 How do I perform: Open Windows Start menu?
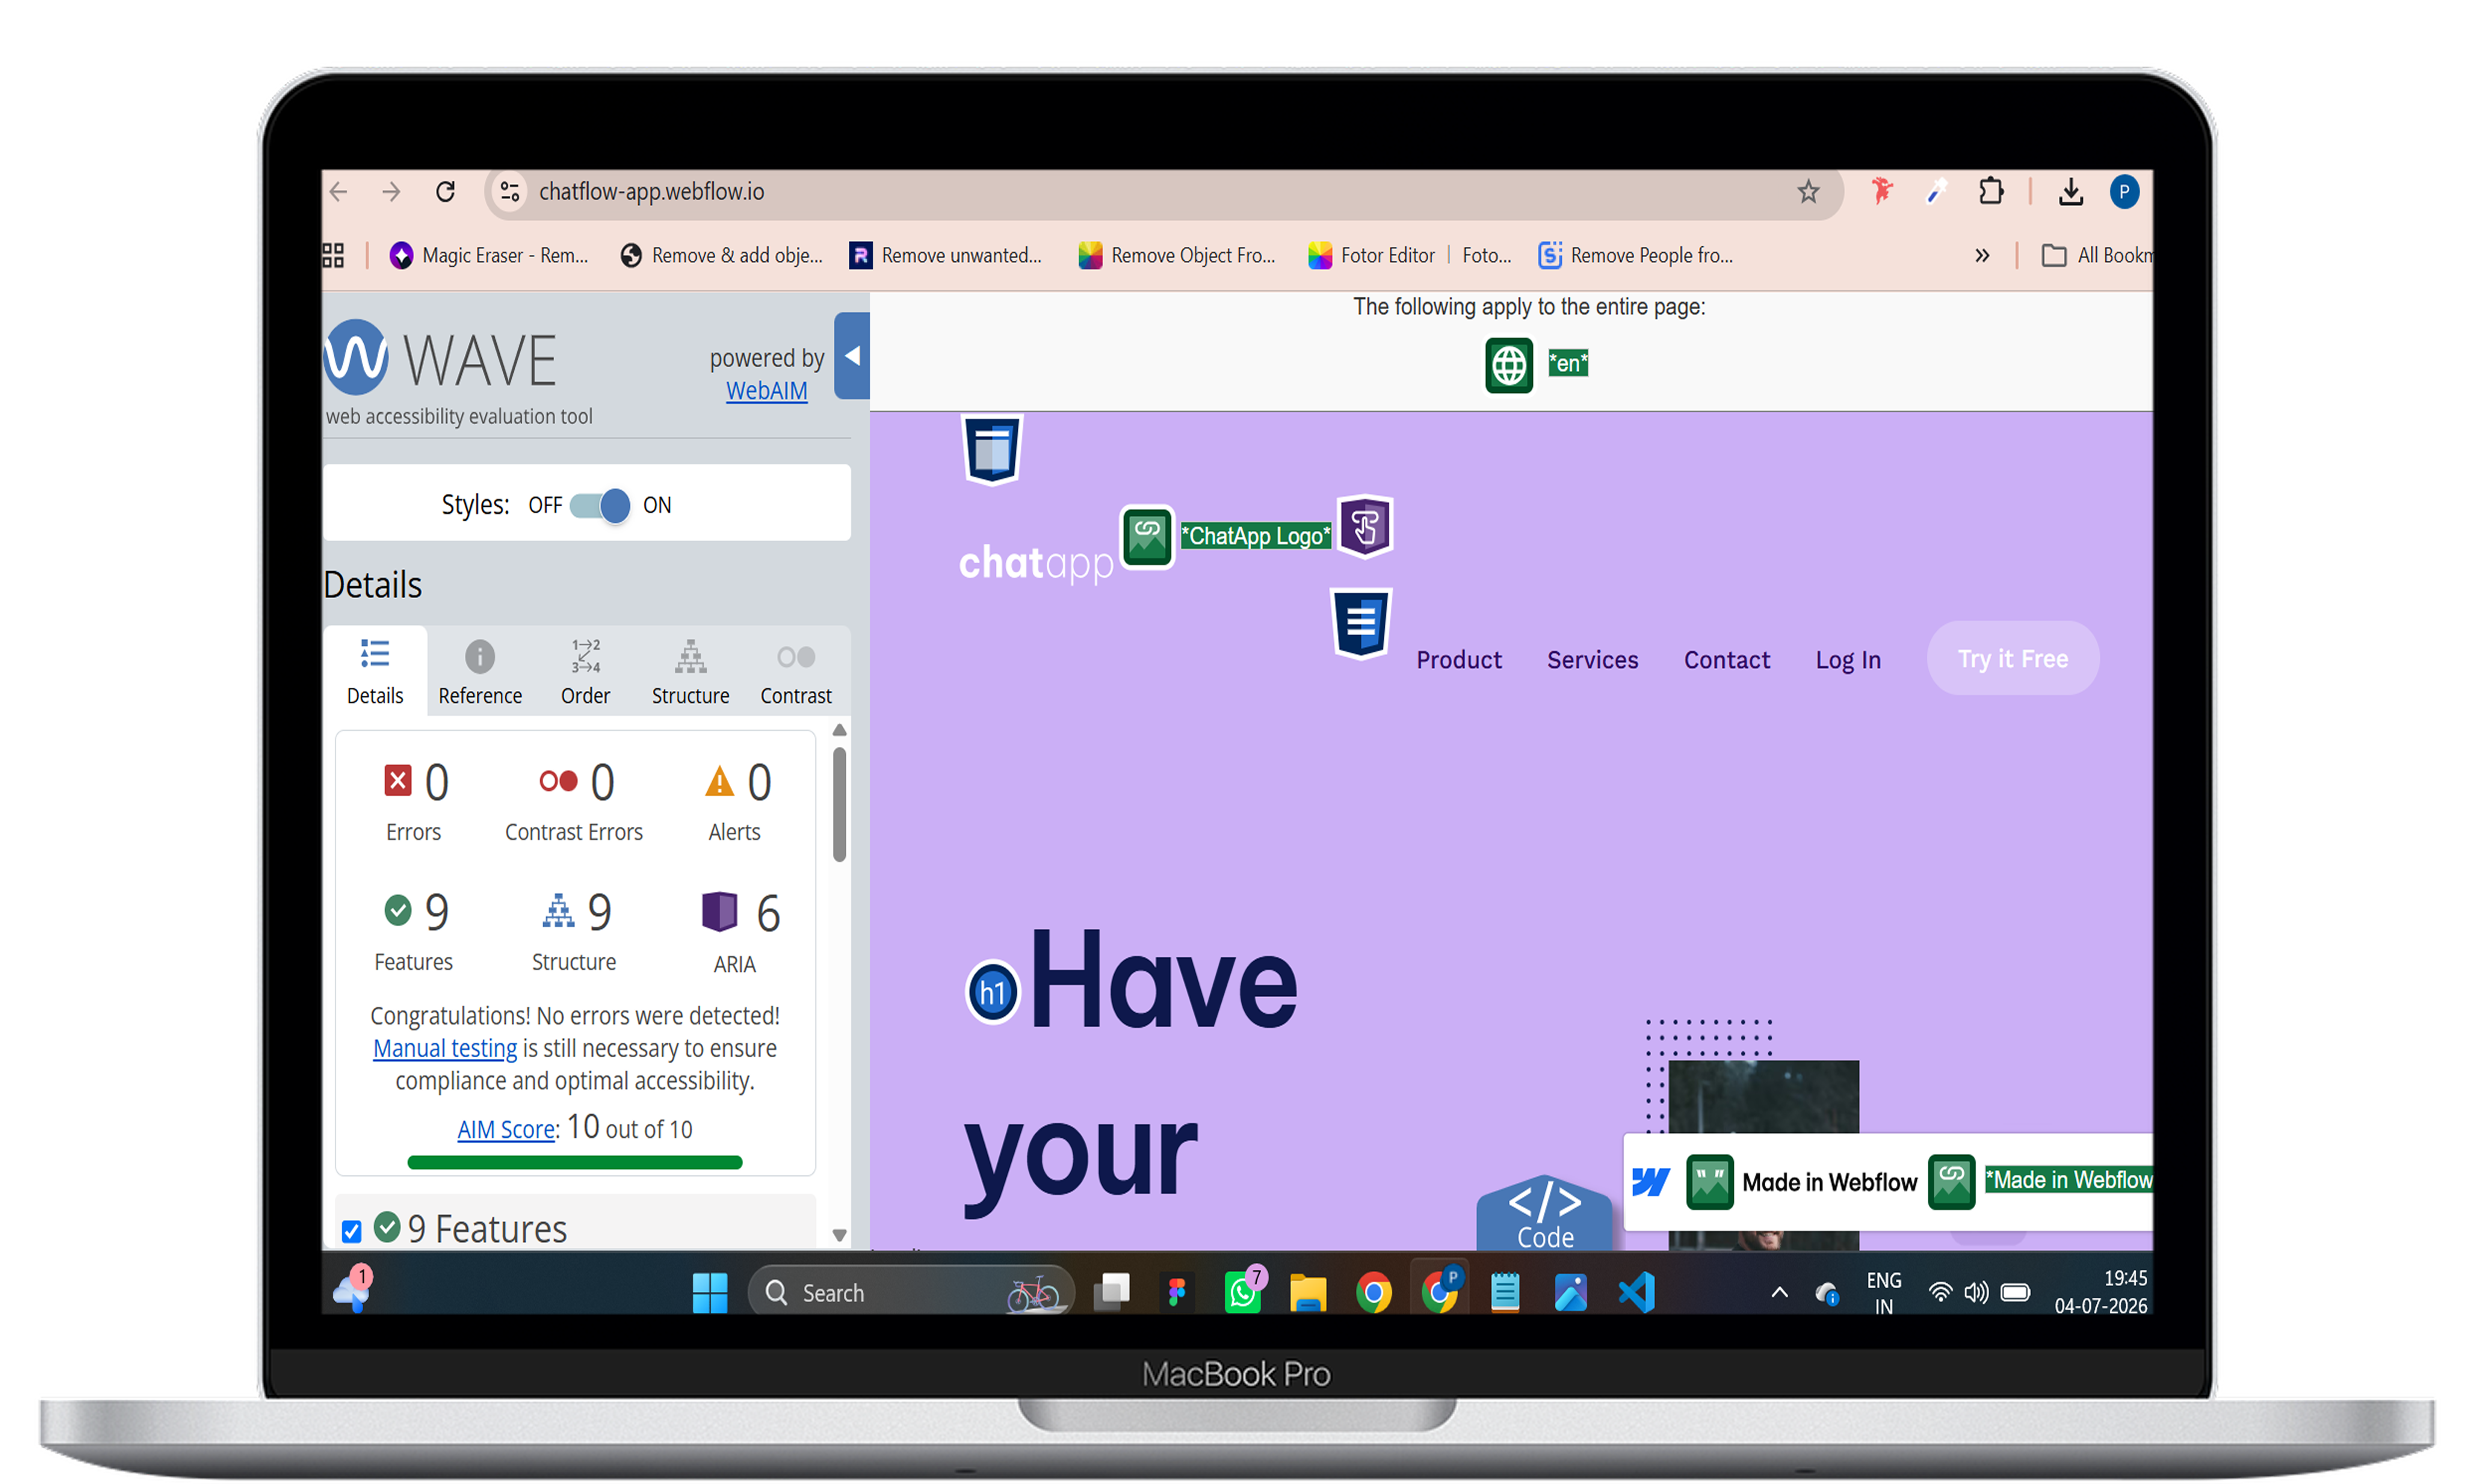pos(710,1292)
